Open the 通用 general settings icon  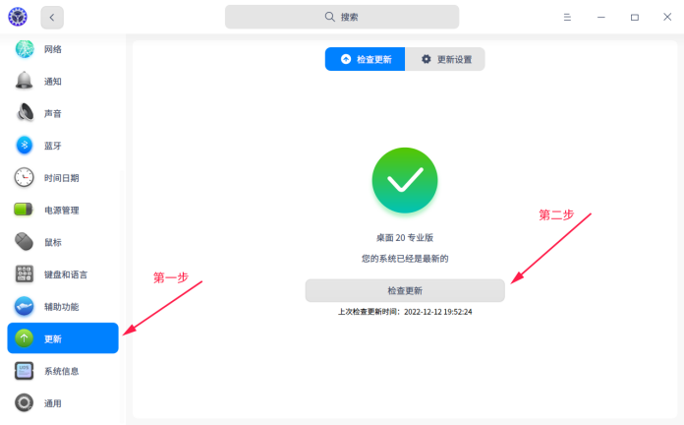[x=25, y=402]
